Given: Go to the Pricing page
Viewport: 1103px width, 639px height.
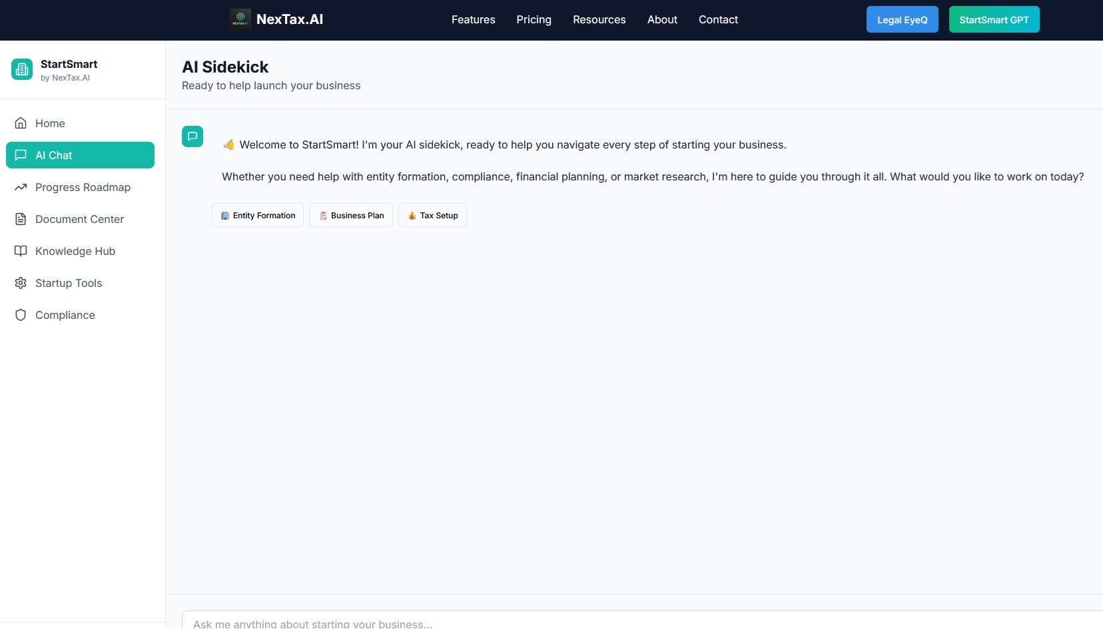Looking at the screenshot, I should pos(534,20).
